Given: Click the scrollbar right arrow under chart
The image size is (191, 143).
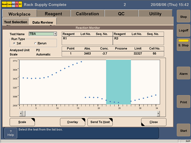Looking at the screenshot, I should pos(158,114).
